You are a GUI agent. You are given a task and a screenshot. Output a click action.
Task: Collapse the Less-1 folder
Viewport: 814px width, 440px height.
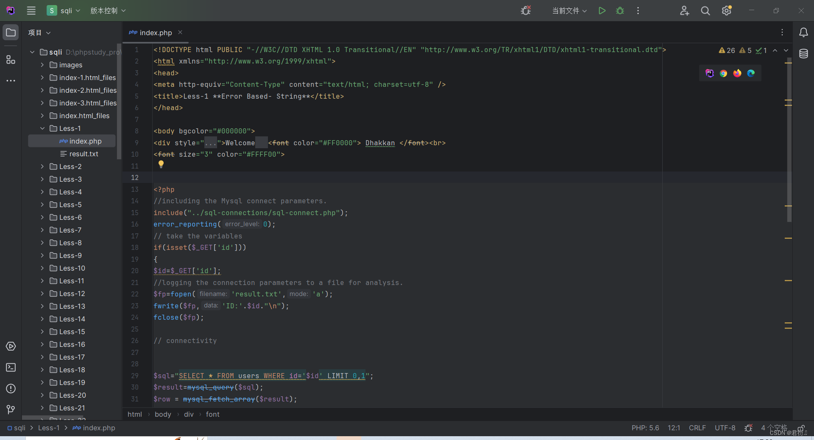click(42, 128)
